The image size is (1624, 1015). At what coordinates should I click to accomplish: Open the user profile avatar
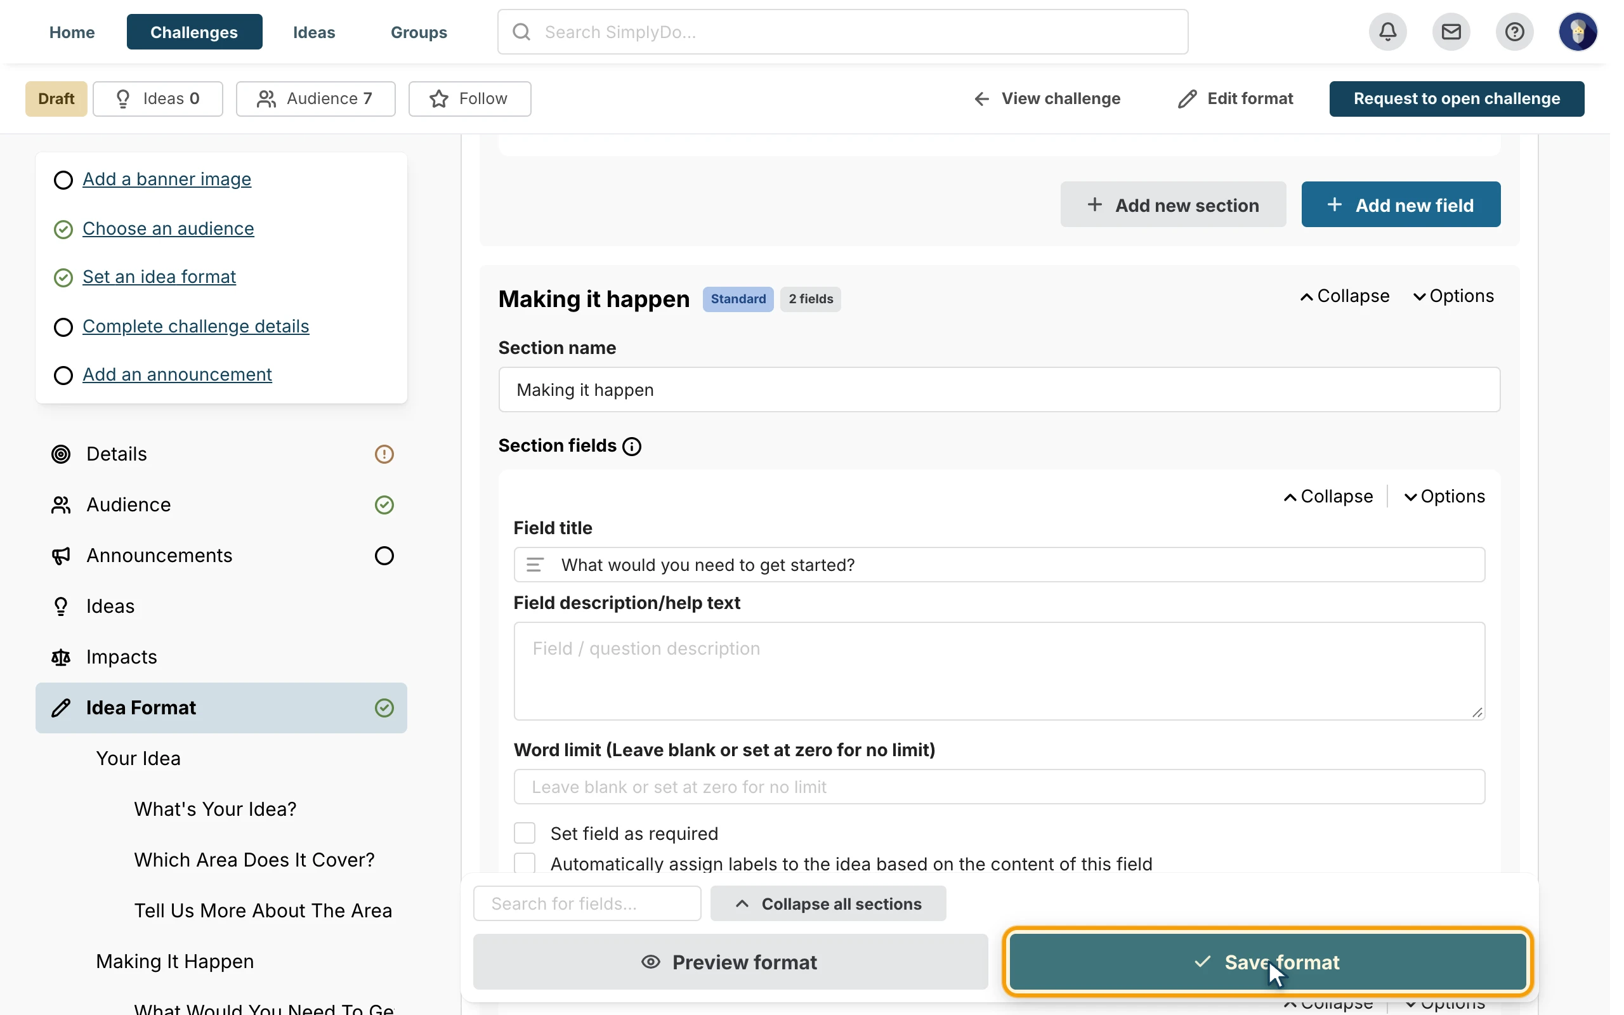pos(1578,32)
